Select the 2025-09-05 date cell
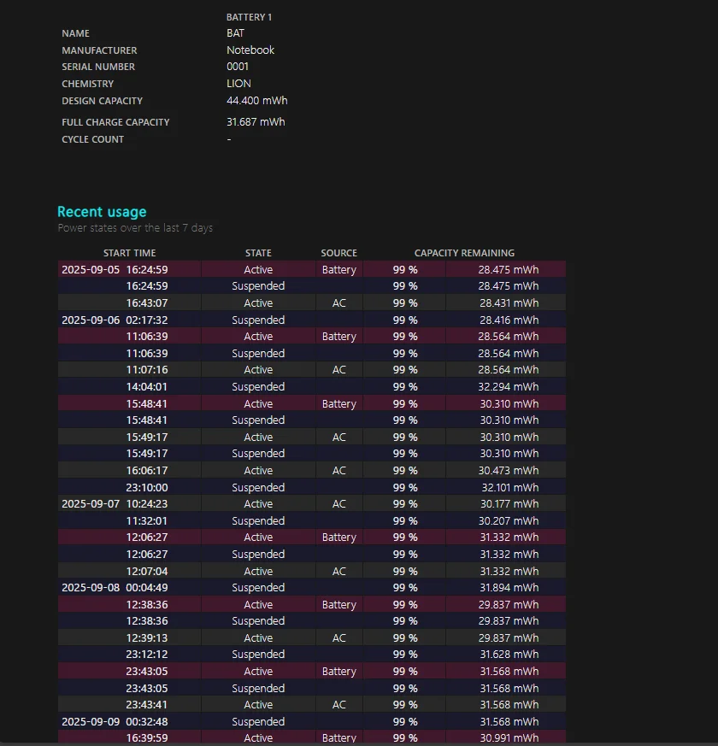The width and height of the screenshot is (718, 746). coord(89,270)
